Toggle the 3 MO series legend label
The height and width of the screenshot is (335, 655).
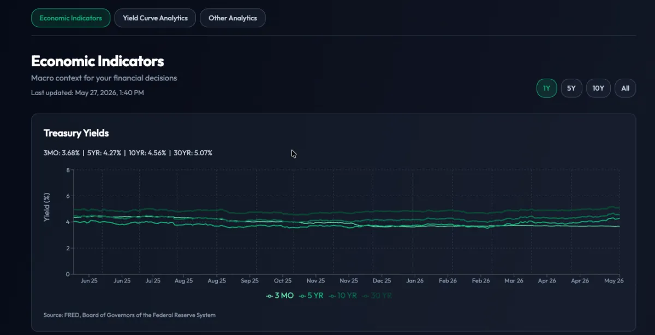(284, 296)
